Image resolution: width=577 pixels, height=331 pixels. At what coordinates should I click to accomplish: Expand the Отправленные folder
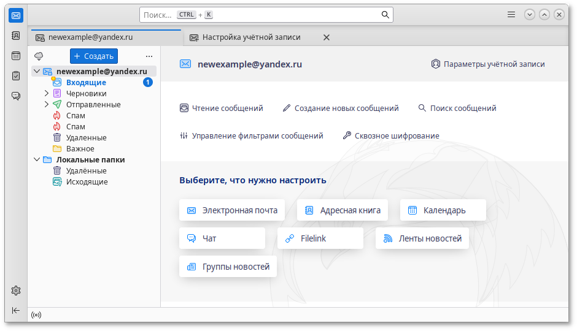point(47,104)
